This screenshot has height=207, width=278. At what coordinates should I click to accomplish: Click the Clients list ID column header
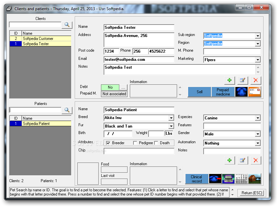16,33
